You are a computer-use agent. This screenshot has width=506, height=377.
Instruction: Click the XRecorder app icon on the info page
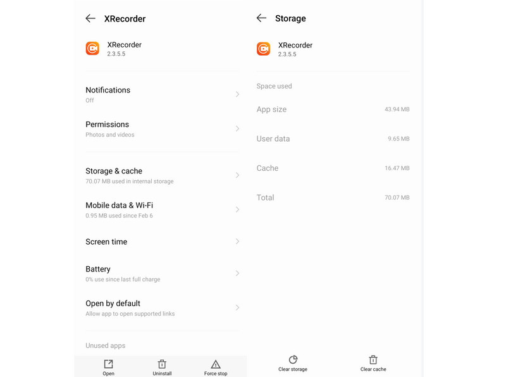(92, 48)
